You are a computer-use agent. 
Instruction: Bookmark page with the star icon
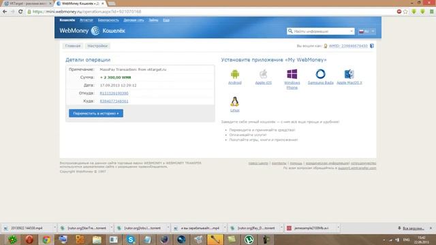point(405,12)
